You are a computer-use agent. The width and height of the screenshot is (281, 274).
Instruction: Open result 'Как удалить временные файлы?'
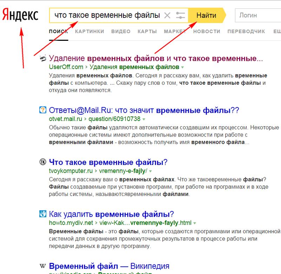pos(111,214)
